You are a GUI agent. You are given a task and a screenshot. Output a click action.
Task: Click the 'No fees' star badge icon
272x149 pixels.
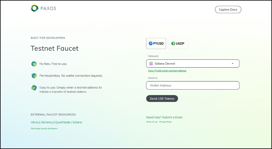[x=34, y=63]
